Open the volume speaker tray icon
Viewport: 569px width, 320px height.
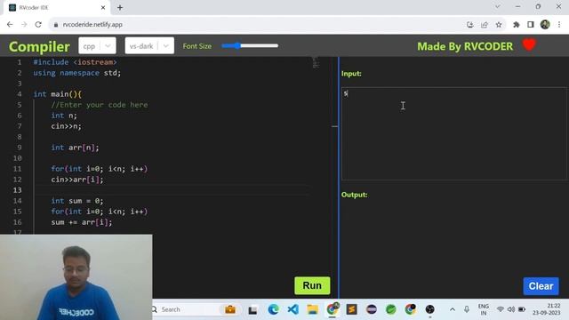[511, 309]
